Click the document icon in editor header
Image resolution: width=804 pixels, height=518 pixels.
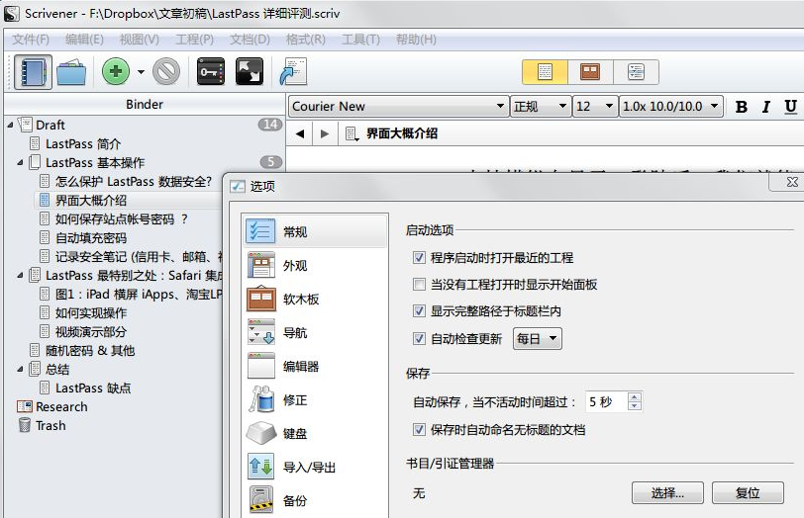pyautogui.click(x=352, y=134)
